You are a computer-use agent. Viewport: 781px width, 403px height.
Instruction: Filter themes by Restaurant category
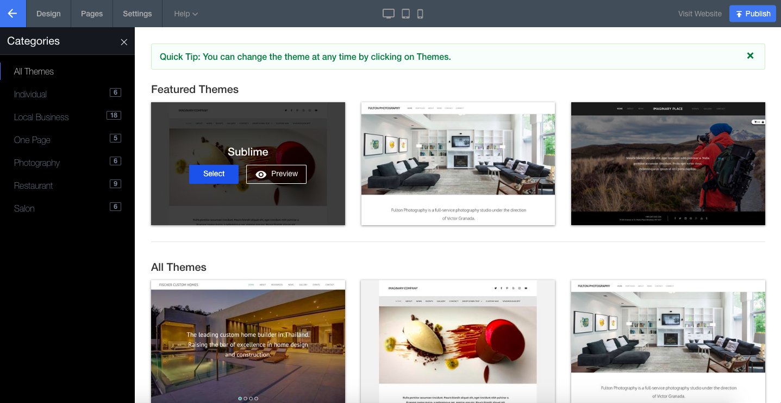tap(33, 185)
